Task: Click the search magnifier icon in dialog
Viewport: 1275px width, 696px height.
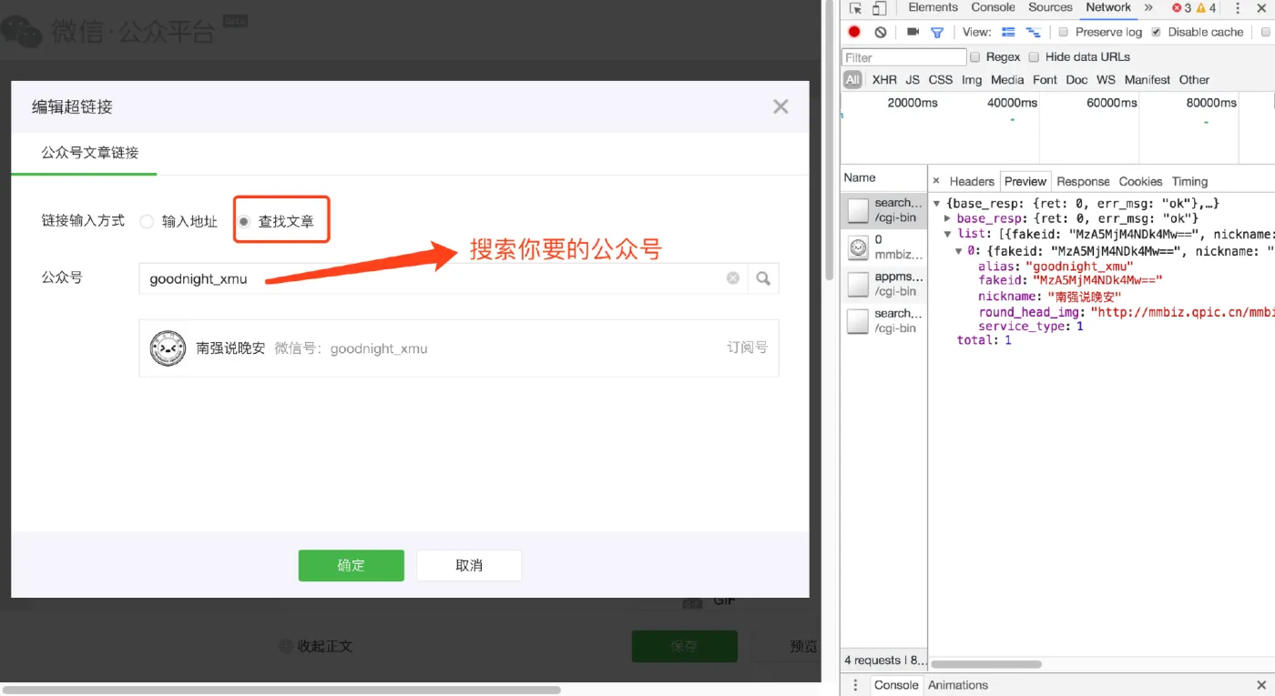Action: (x=763, y=279)
